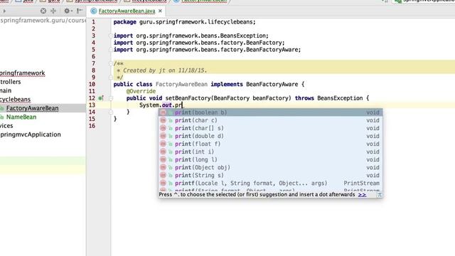The width and height of the screenshot is (455, 256).
Task: Select print(String s) suggestion
Action: tap(270, 175)
